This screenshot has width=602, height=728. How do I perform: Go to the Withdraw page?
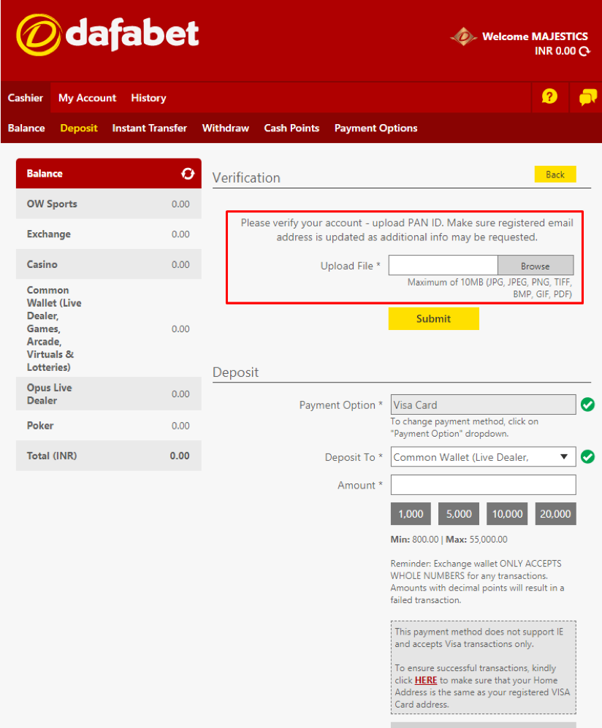[x=226, y=128]
